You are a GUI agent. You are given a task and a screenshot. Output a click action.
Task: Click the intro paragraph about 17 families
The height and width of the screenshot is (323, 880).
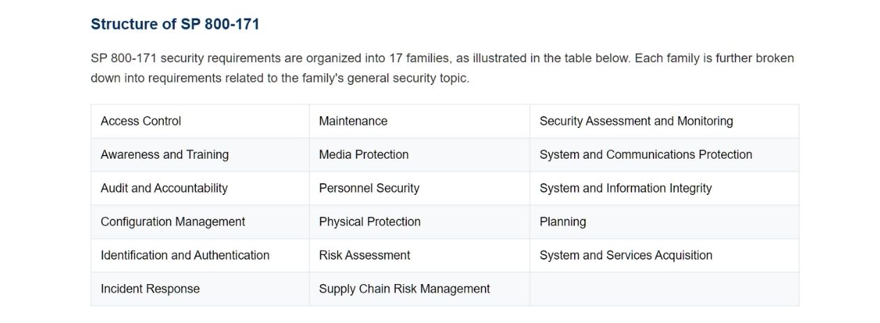click(x=442, y=68)
